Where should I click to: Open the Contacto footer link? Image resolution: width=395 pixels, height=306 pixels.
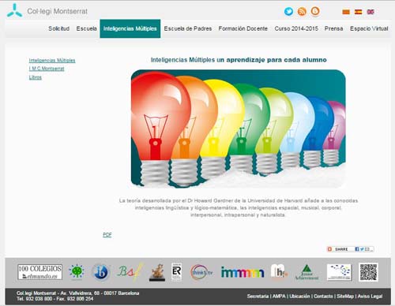(x=323, y=296)
